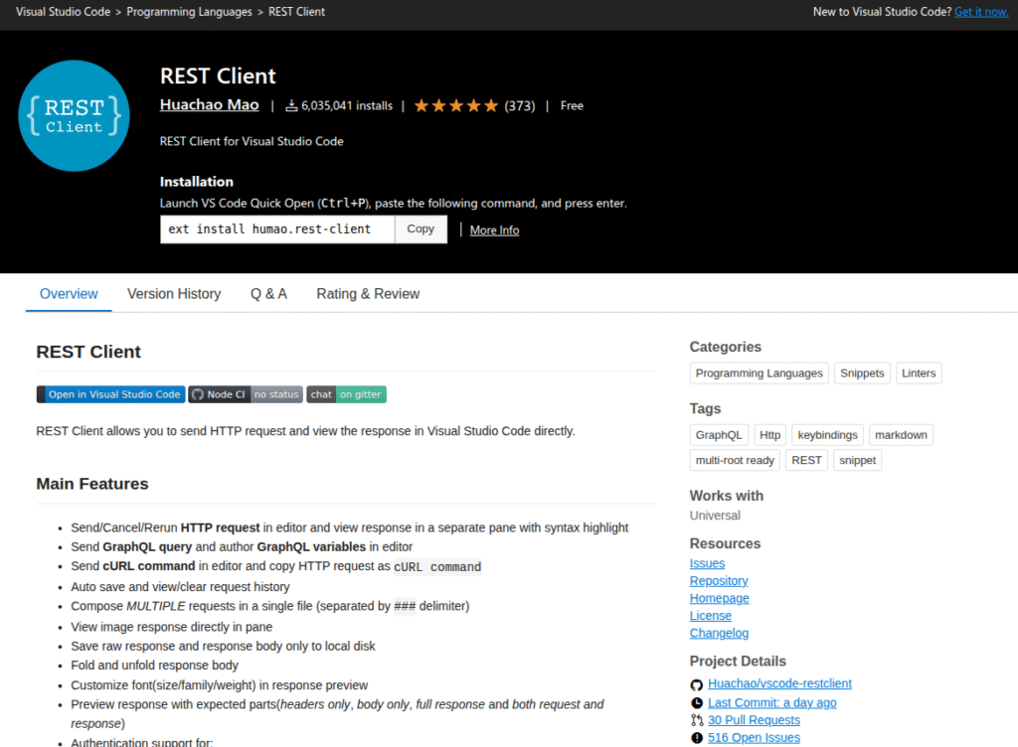Viewport: 1018px width, 747px height.
Task: Open the 30 Pull Requests link
Action: coord(754,720)
